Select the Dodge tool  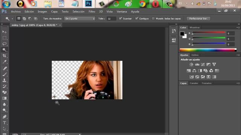click(4, 110)
